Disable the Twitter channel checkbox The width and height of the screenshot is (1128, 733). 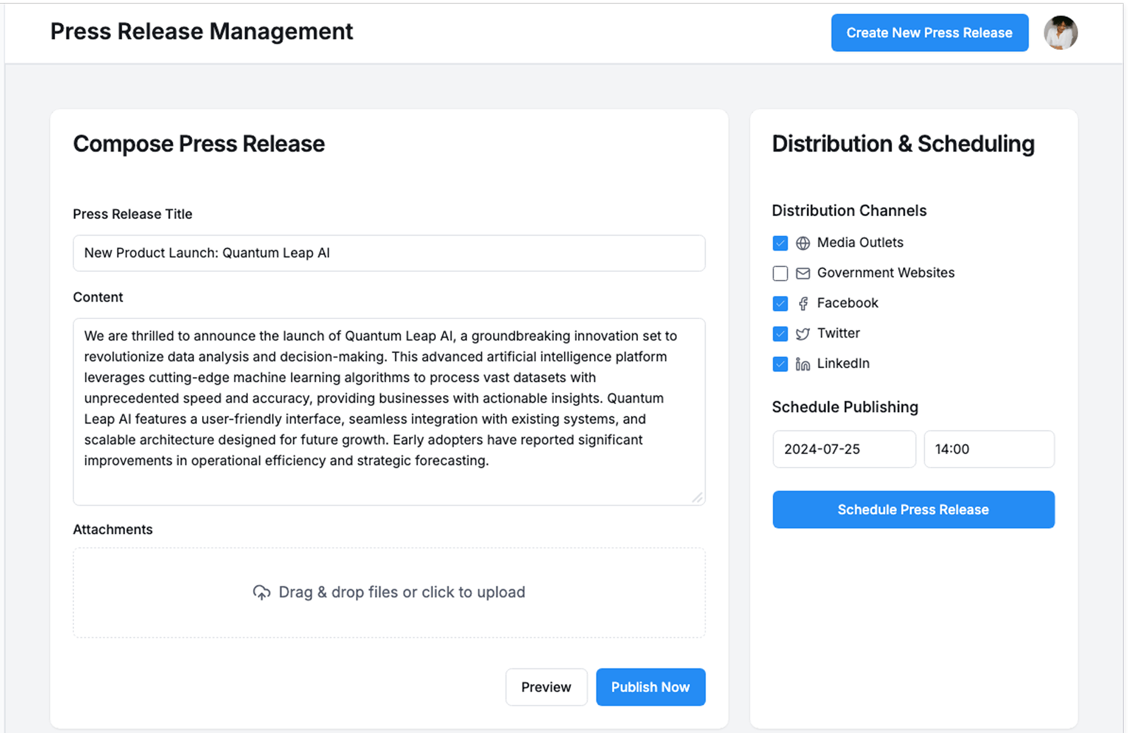coord(780,334)
